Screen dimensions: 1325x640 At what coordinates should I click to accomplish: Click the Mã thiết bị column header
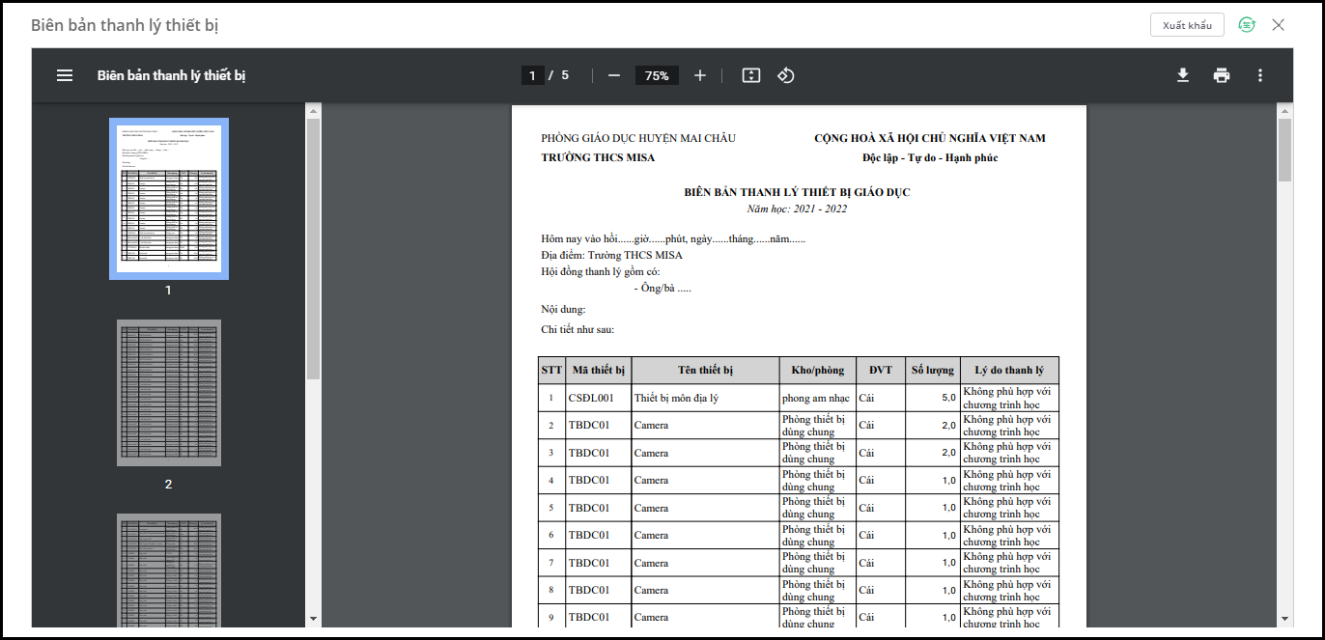pyautogui.click(x=598, y=370)
